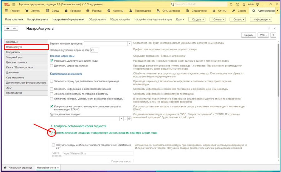Screen dimensions: 281x172
Task: Toggle Разрешать дублирующие штрих-коды checkbox
Action: coord(52,61)
